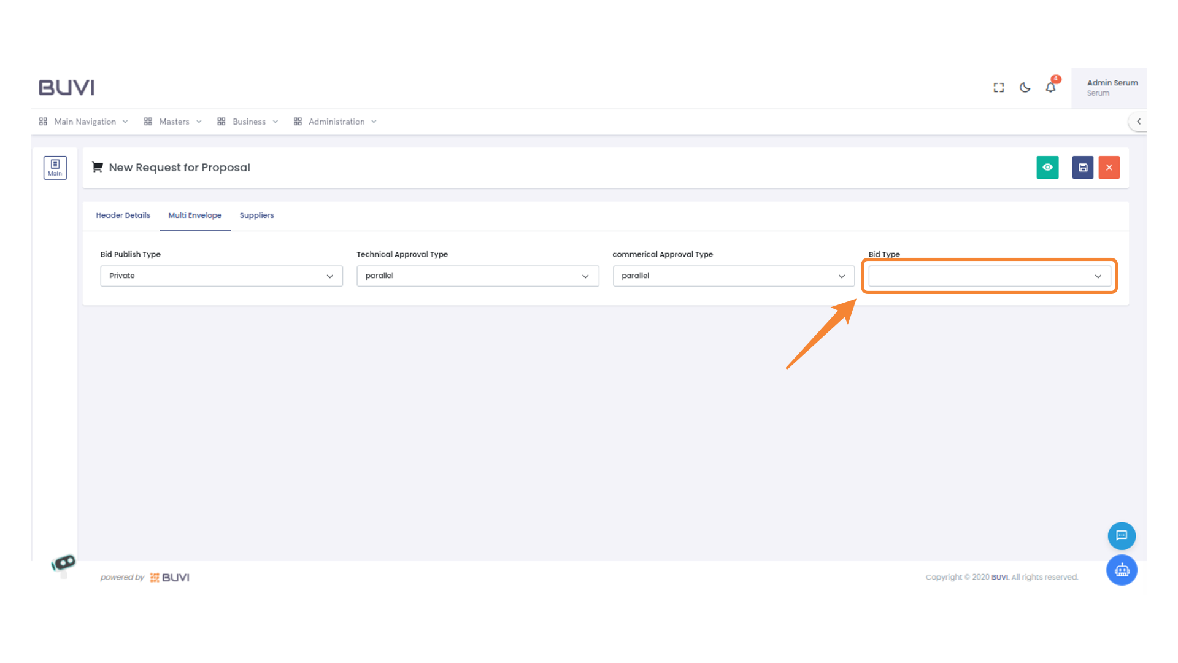Open the bot assistant icon at bottom right

click(x=1122, y=570)
